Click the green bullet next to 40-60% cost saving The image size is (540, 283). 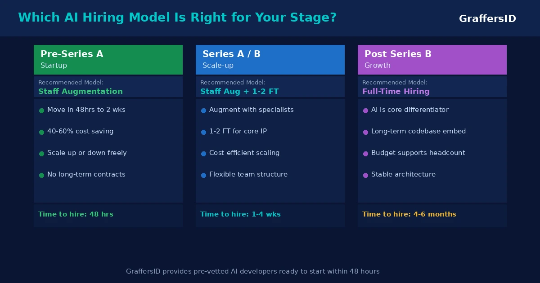coord(41,132)
